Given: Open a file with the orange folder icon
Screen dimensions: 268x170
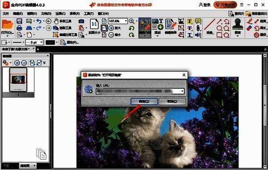Looking at the screenshot, I should tap(7, 25).
